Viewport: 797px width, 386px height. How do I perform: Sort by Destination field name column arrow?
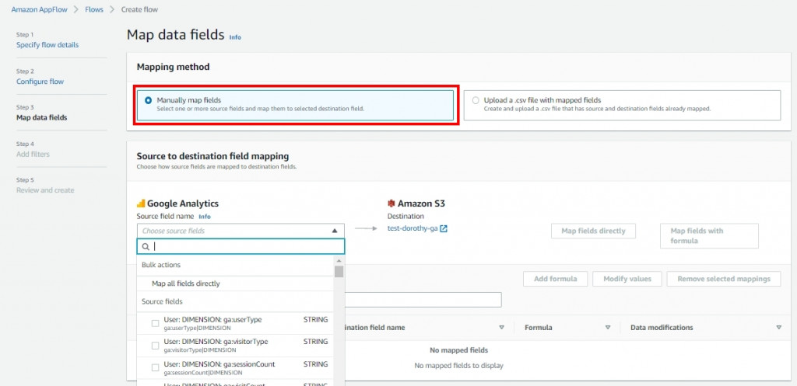(502, 328)
